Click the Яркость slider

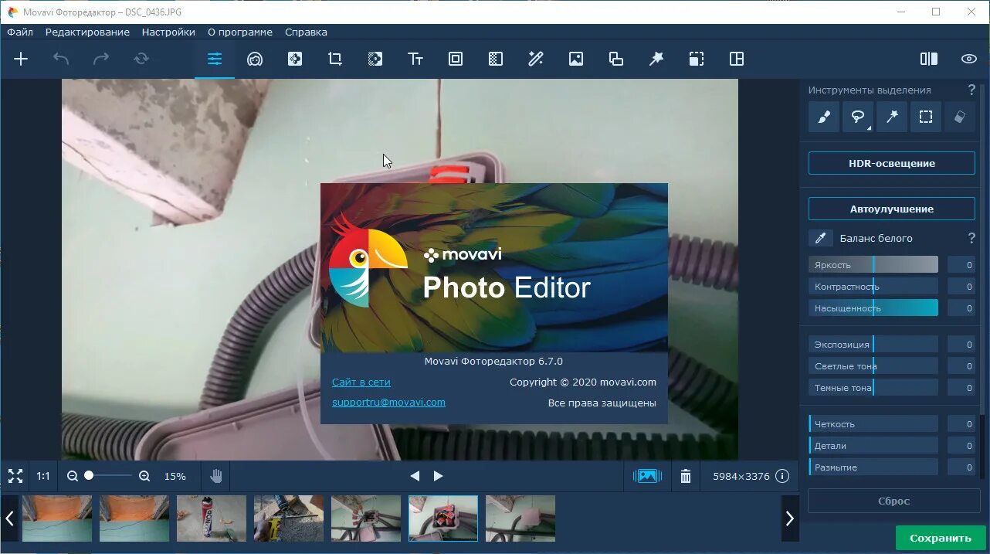click(873, 265)
